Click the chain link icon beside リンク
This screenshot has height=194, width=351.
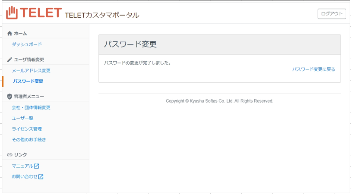pos(9,155)
